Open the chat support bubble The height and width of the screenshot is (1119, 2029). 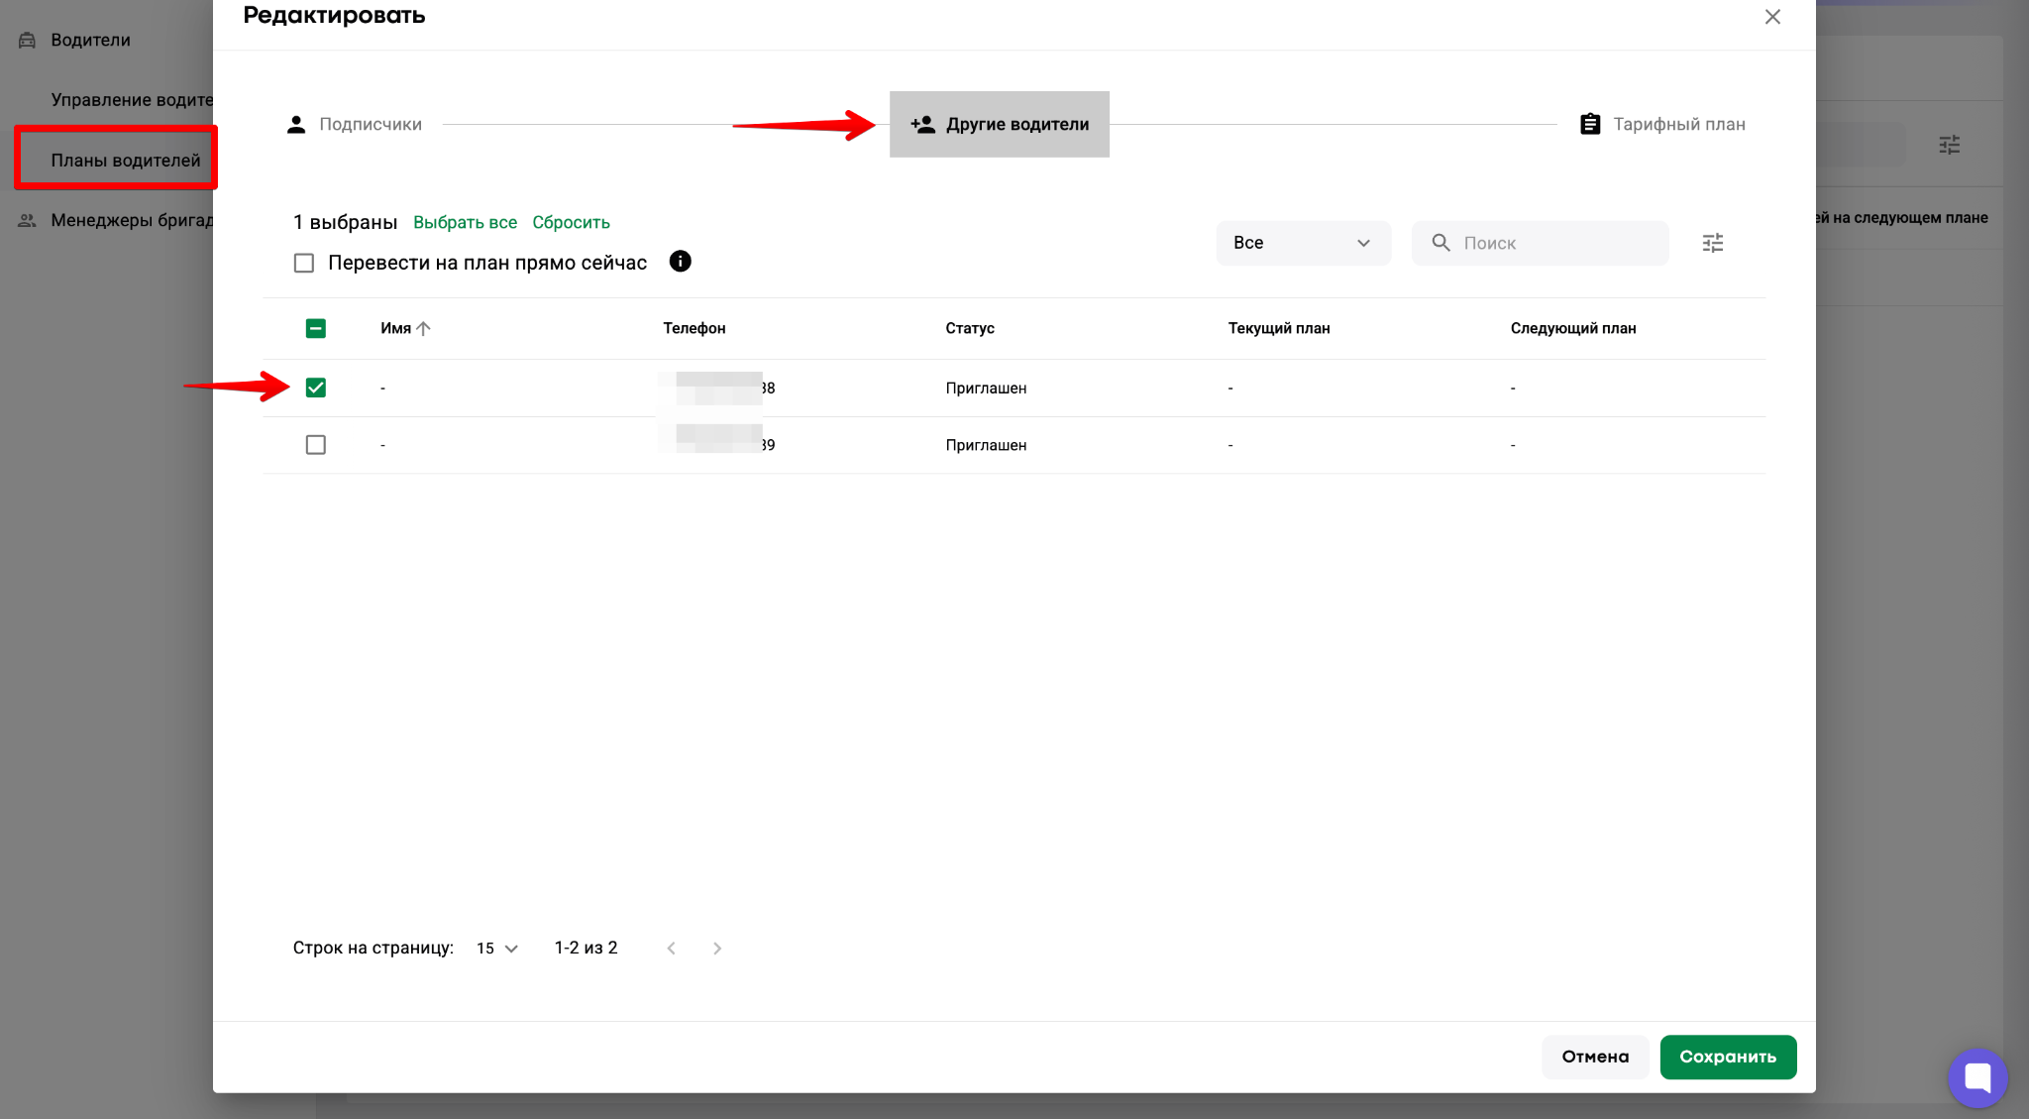[x=1977, y=1077]
